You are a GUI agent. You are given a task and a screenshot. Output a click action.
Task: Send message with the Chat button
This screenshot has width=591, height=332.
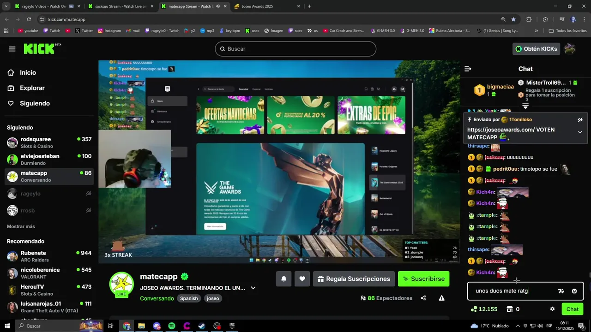point(573,309)
